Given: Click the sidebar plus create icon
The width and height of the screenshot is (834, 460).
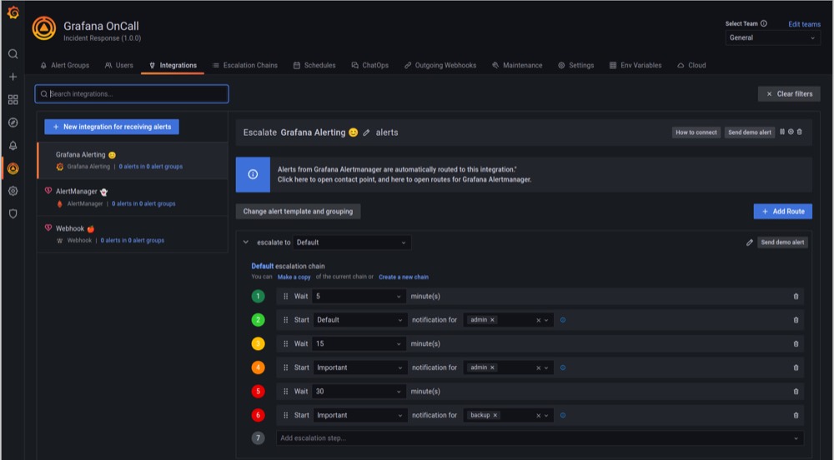Looking at the screenshot, I should 13,77.
